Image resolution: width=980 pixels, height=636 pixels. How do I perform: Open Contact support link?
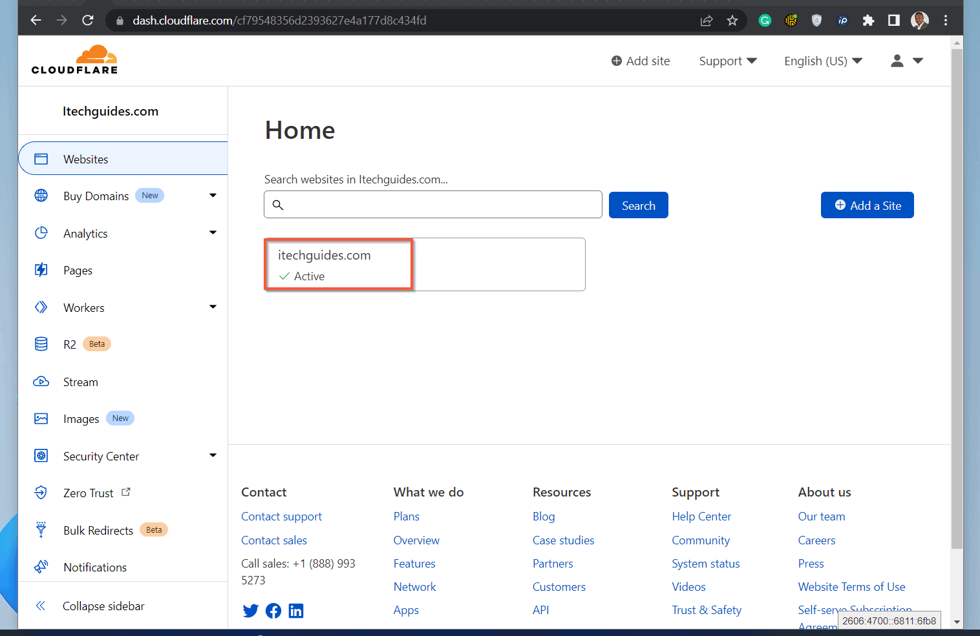pos(281,517)
